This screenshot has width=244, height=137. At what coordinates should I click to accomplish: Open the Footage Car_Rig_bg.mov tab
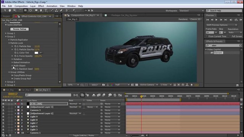coord(124,15)
